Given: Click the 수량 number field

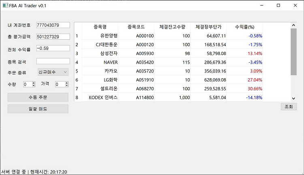Looking at the screenshot, I should coord(28,84).
